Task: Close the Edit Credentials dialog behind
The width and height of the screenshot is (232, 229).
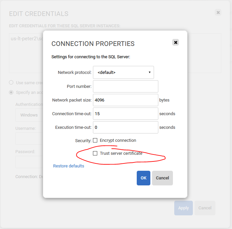Action: pyautogui.click(x=218, y=12)
